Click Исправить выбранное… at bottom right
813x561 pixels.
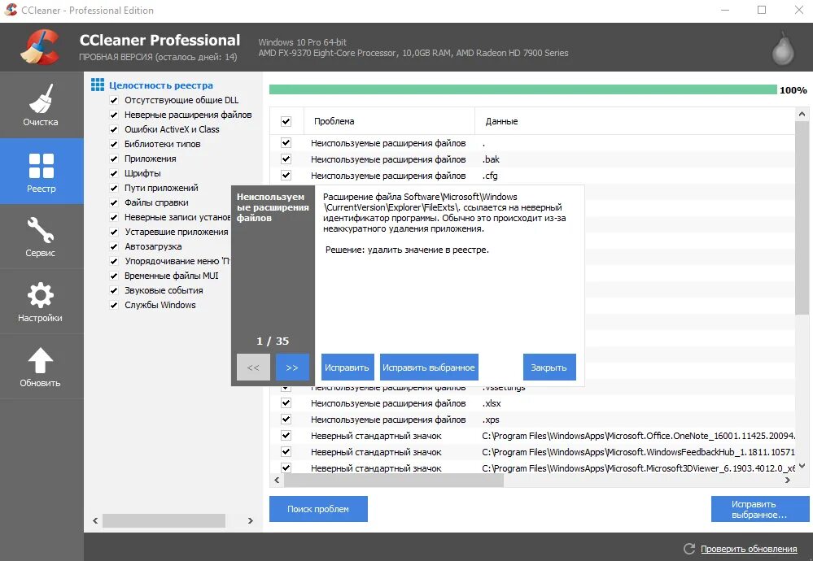(759, 509)
